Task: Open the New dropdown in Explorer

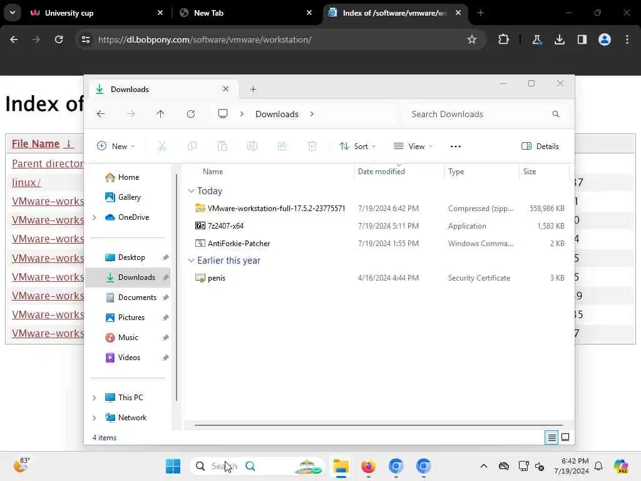Action: (116, 147)
